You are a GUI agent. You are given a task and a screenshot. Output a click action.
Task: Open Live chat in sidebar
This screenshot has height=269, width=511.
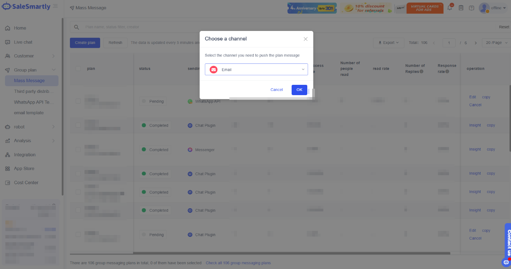23,42
